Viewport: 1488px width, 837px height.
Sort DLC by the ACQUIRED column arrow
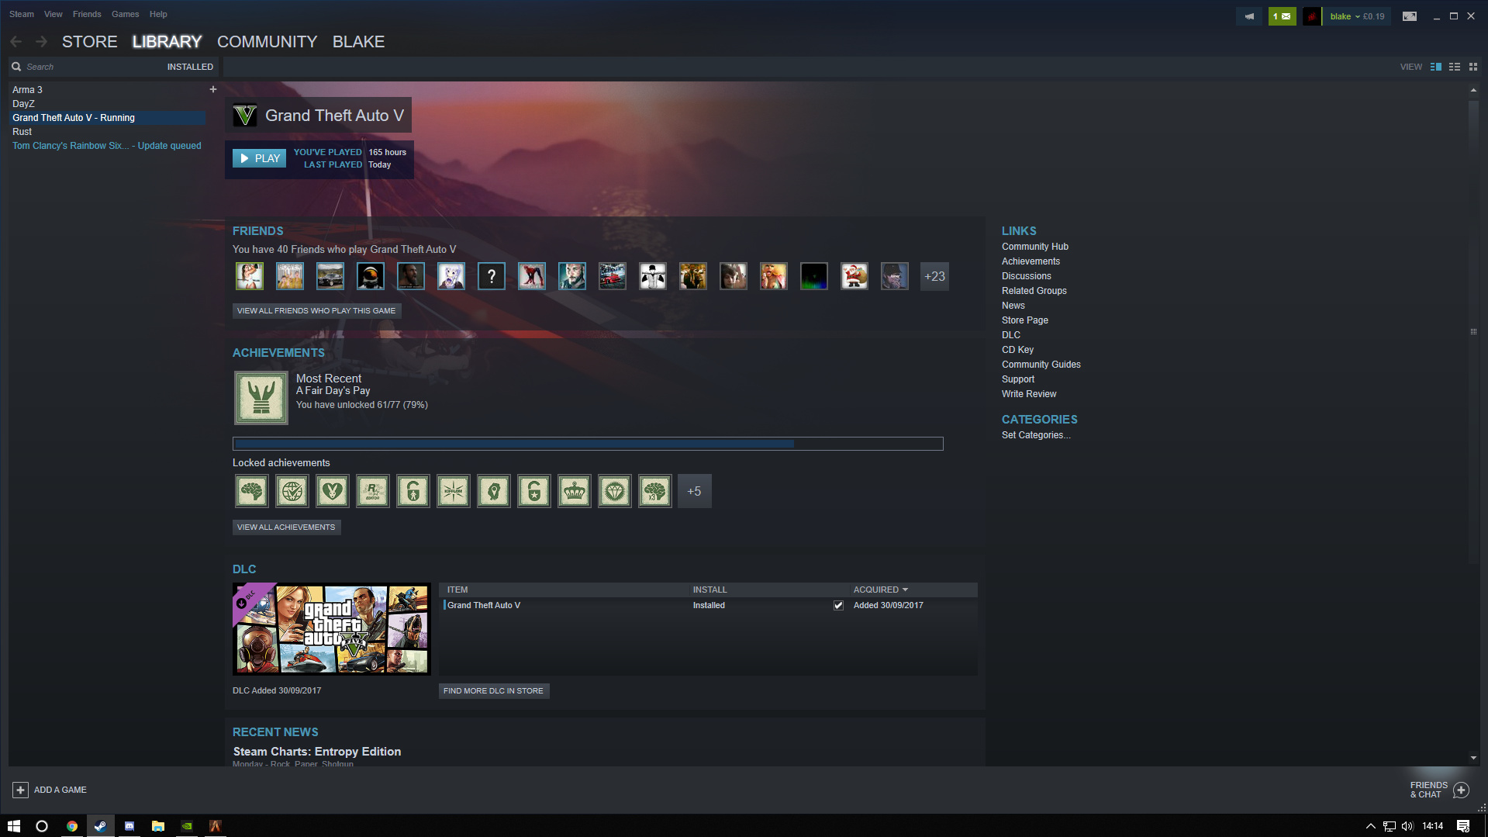[x=905, y=590]
